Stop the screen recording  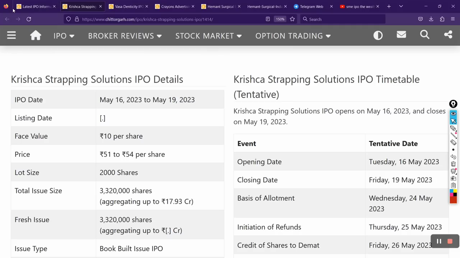(450, 242)
